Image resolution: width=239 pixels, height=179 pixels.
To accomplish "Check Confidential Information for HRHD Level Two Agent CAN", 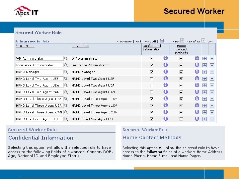I will click(151, 92).
